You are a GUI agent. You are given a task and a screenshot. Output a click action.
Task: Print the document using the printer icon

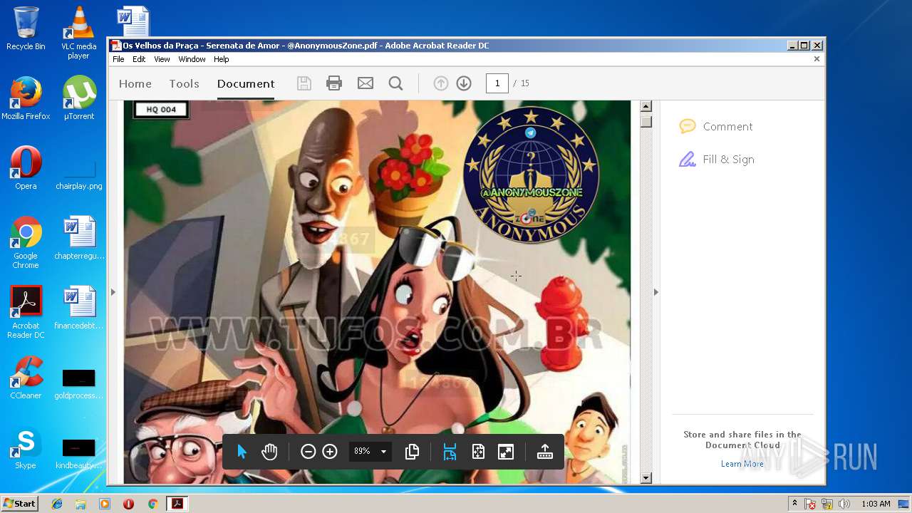[x=334, y=83]
